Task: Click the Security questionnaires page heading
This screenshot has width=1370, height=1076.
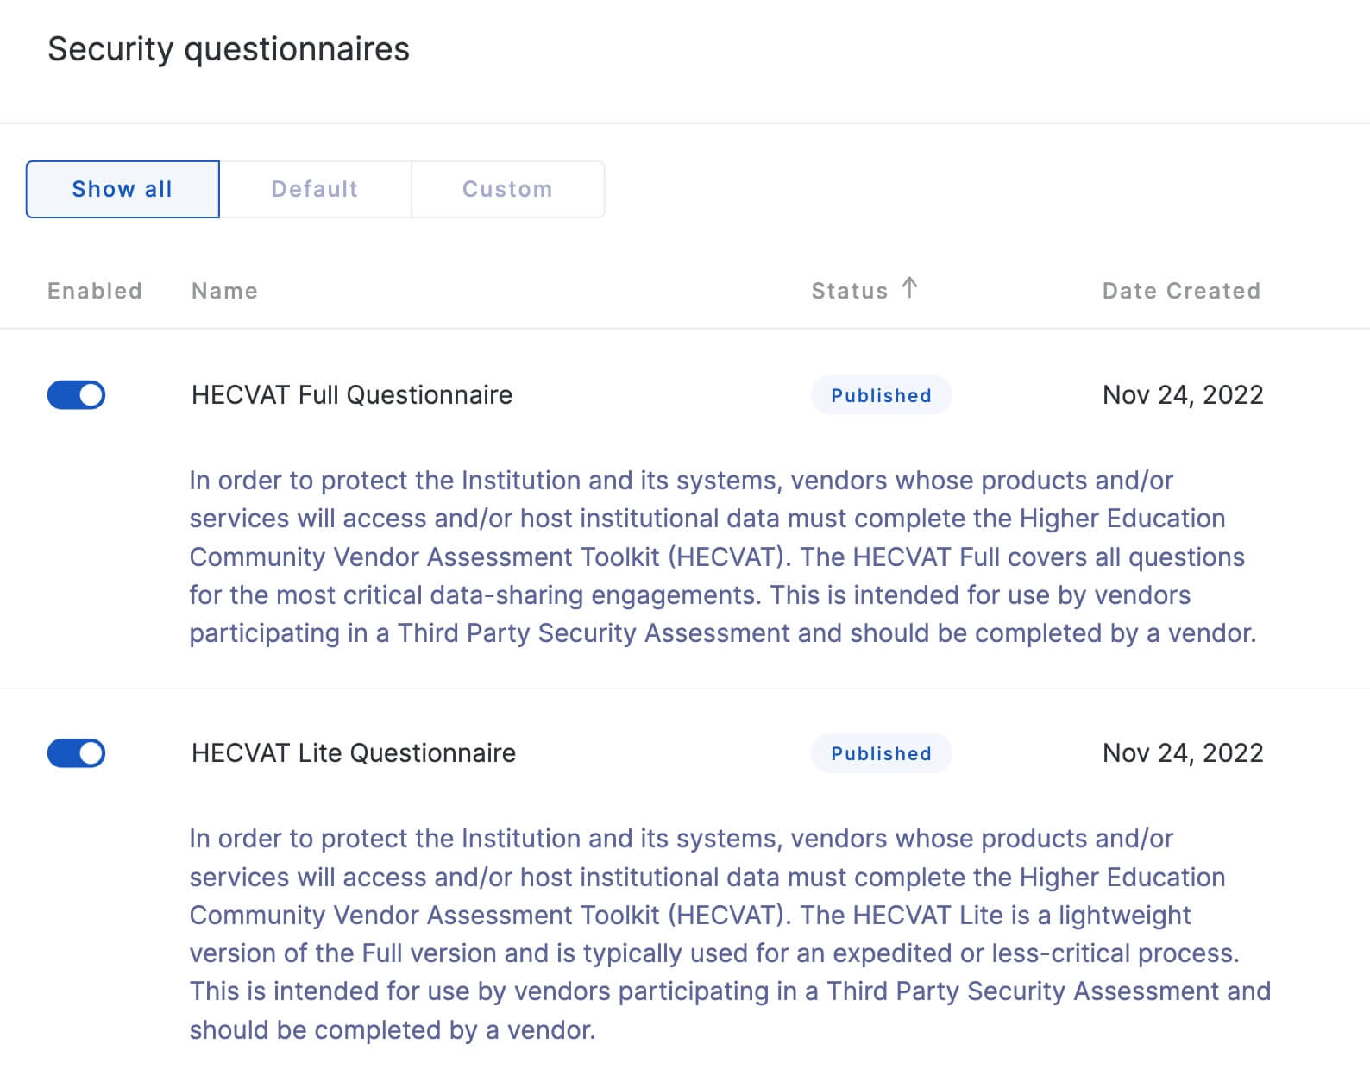Action: click(x=229, y=49)
